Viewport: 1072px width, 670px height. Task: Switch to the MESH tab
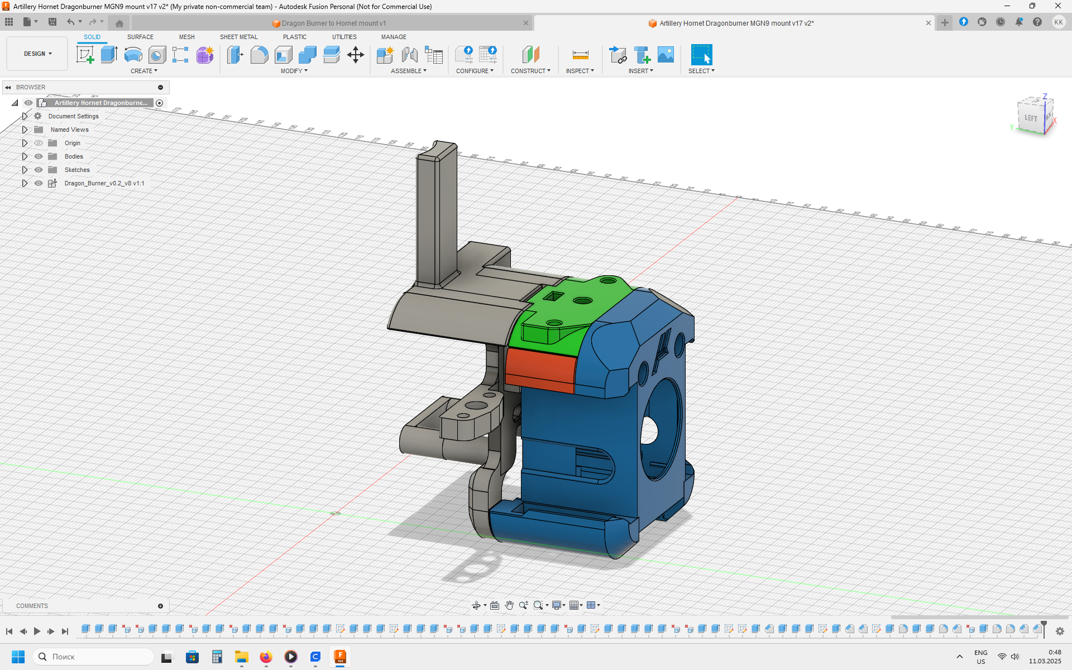click(x=187, y=37)
